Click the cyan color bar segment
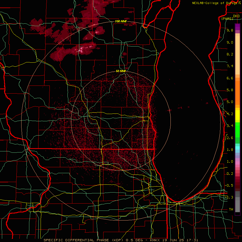The image size is (242, 242). pyautogui.click(x=237, y=148)
